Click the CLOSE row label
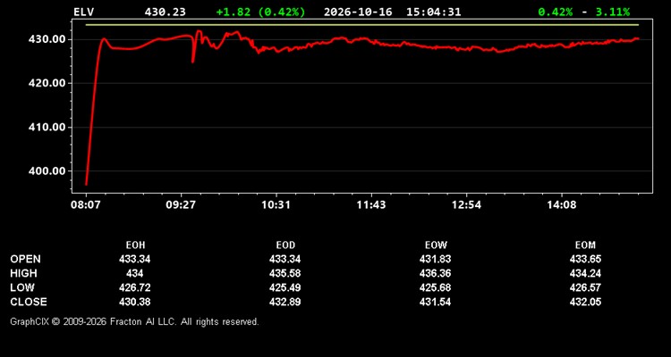The height and width of the screenshot is (357, 671). 29,302
